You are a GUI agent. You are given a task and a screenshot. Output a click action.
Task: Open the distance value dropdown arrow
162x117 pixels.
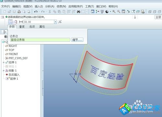point(55,22)
